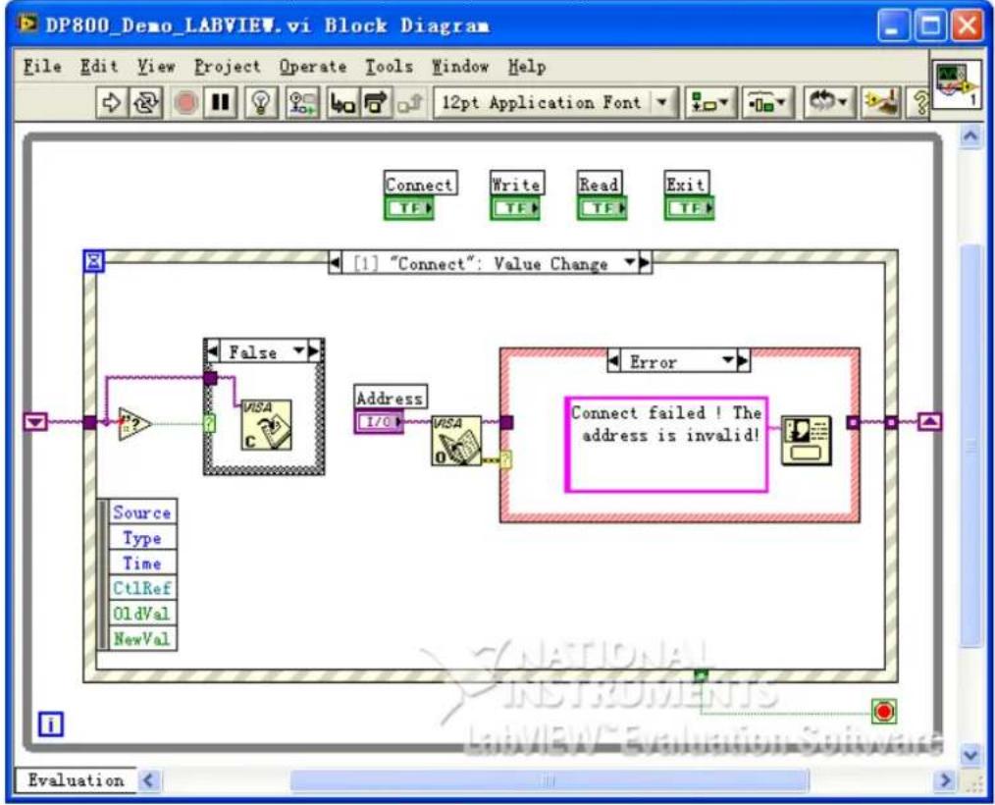Show previous case of Error structure
Viewport: 995px width, 805px height.
[613, 362]
